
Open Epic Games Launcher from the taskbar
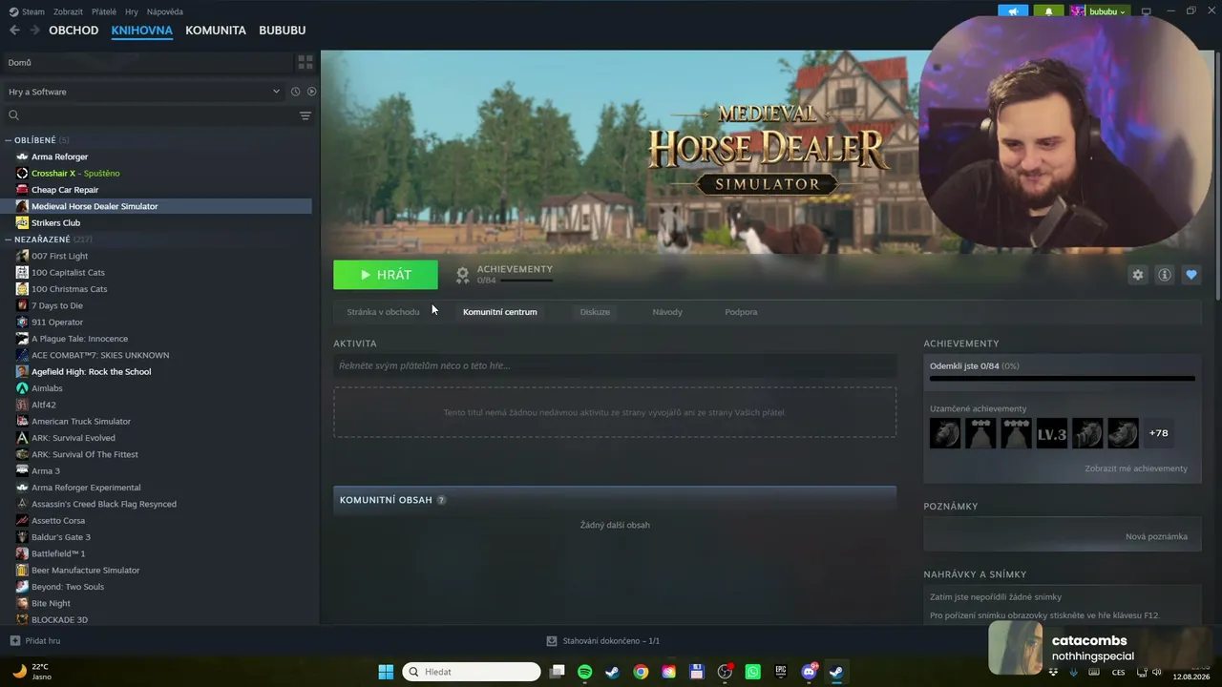(781, 672)
